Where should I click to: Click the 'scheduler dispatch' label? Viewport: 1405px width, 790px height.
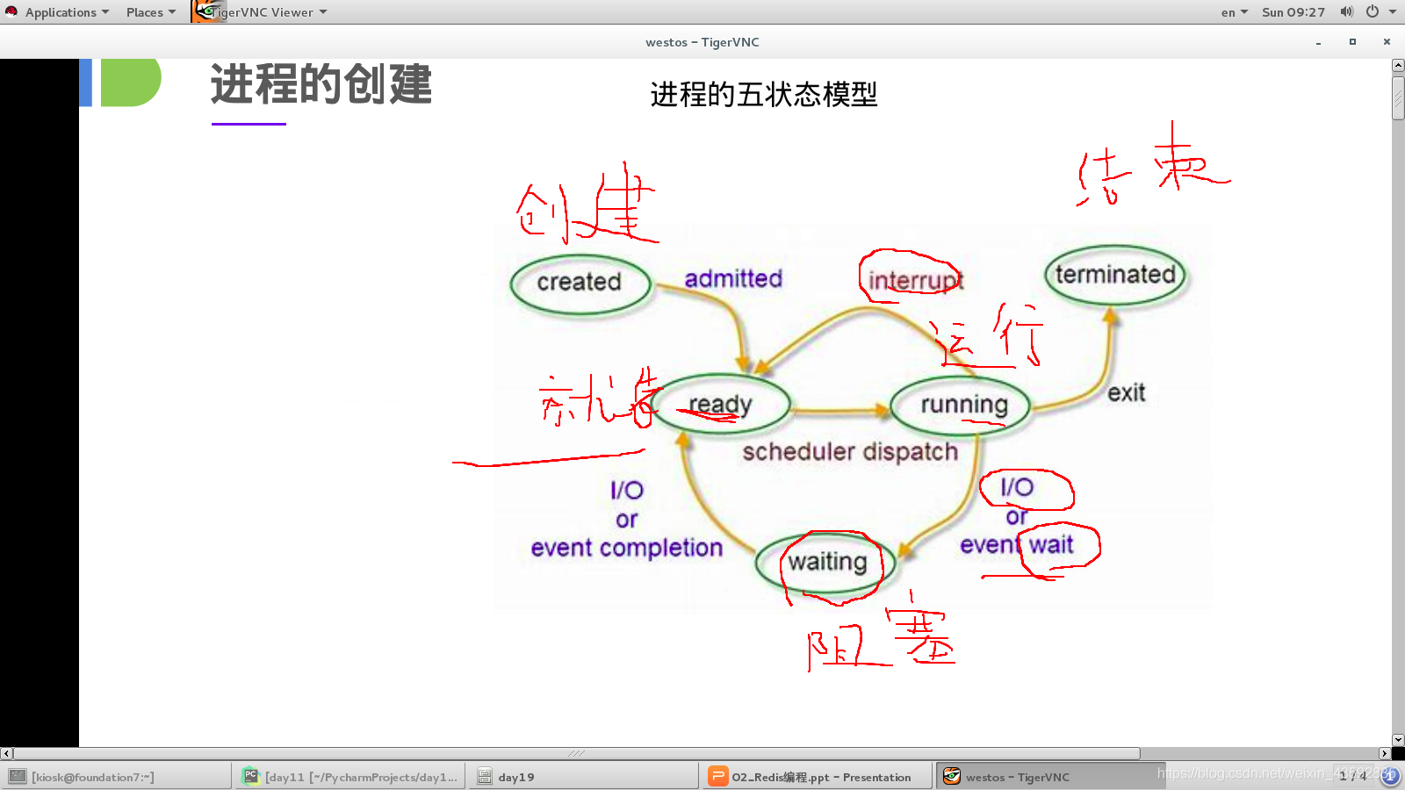coord(850,451)
